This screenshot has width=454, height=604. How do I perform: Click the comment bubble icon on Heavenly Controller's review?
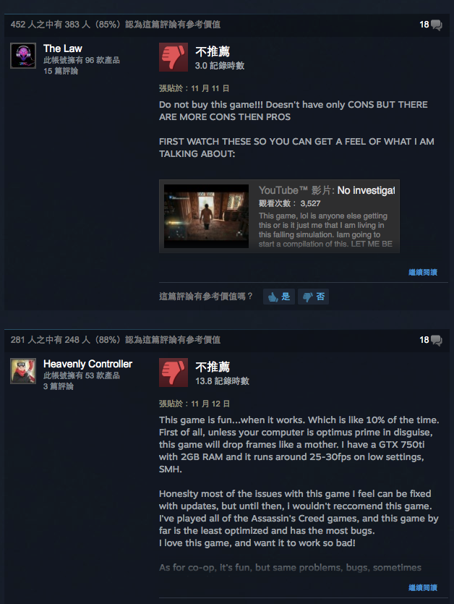(x=436, y=340)
